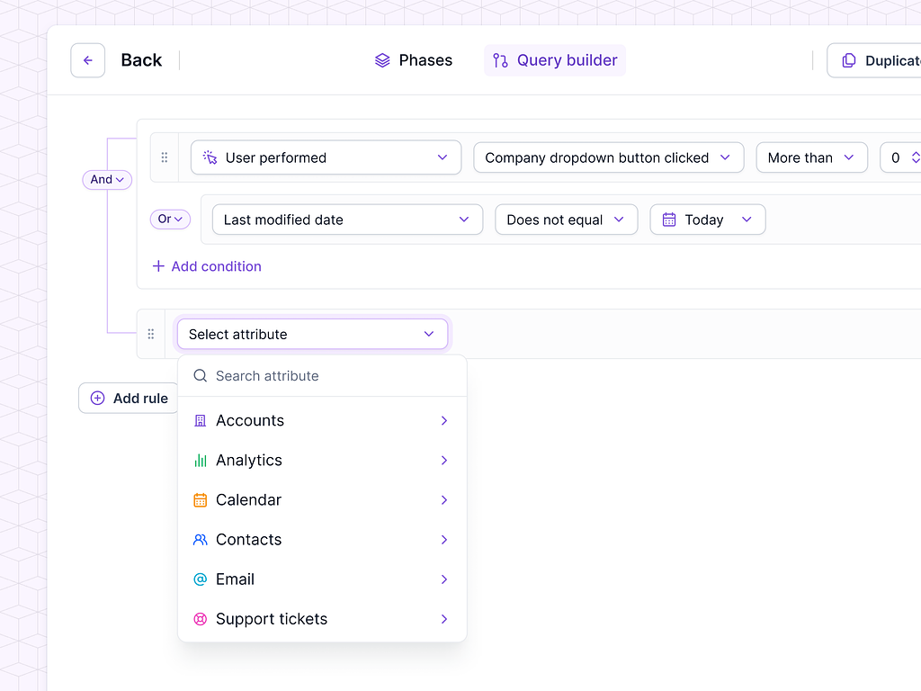Screen dimensions: 921x691
Task: Expand Email submenu chevron
Action: point(444,579)
